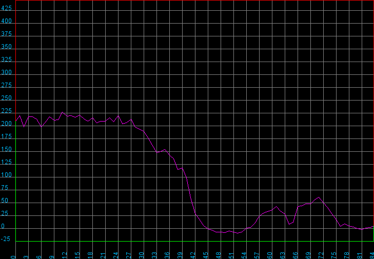374x259 pixels.
Task: Choose the 45 label on the horizontal axis
Action: 206,255
